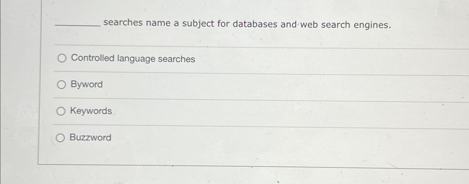Select the Controlled language searches radio button
Screen dimensions: 469x184
pos(62,59)
